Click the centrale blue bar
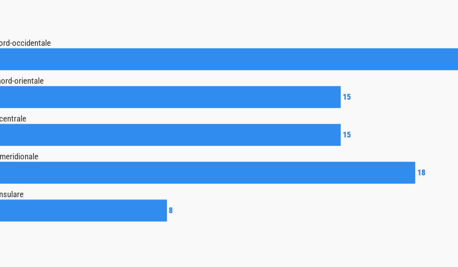This screenshot has width=458, height=267. 170,135
